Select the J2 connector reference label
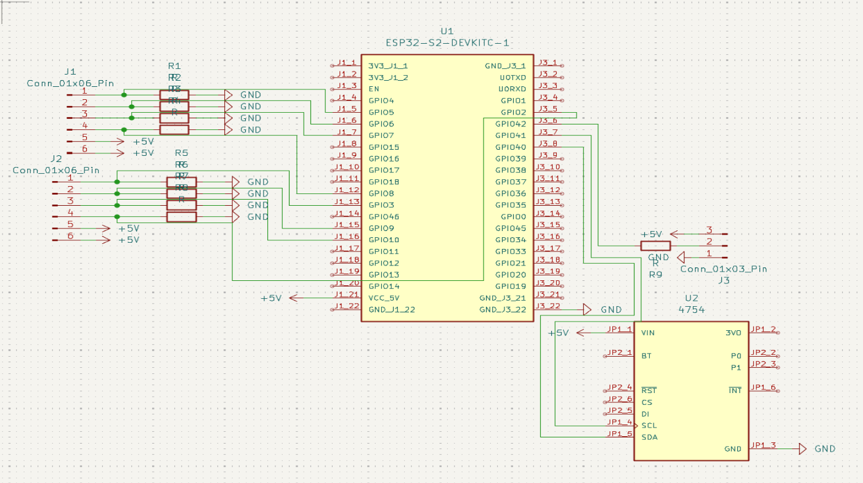 (x=56, y=158)
